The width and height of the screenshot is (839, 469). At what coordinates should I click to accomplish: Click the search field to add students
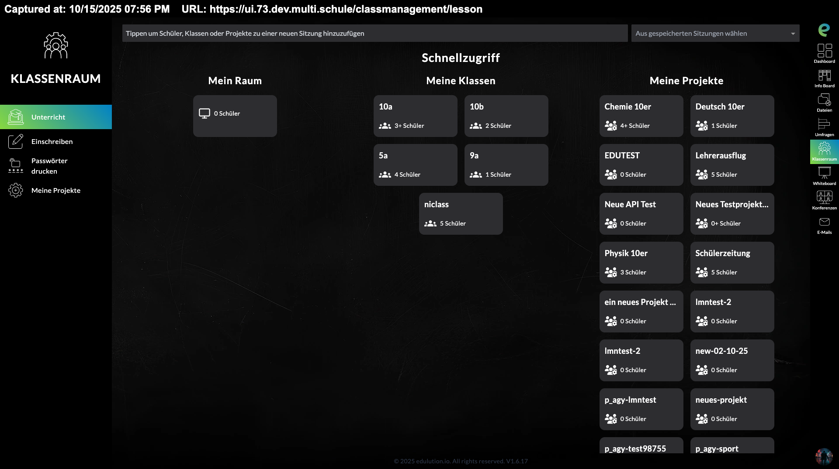tap(374, 33)
